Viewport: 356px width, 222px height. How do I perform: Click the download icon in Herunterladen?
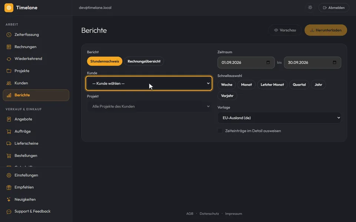312,30
